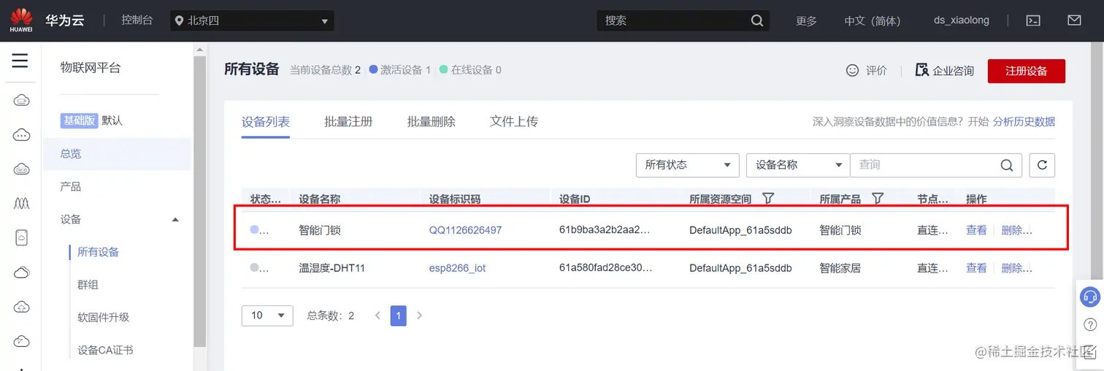This screenshot has height=371, width=1104.
Task: Click the search magnifier in top bar
Action: tap(757, 20)
